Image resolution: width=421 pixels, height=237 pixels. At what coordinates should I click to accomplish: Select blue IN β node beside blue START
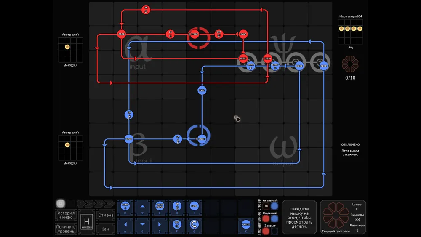pos(178,139)
